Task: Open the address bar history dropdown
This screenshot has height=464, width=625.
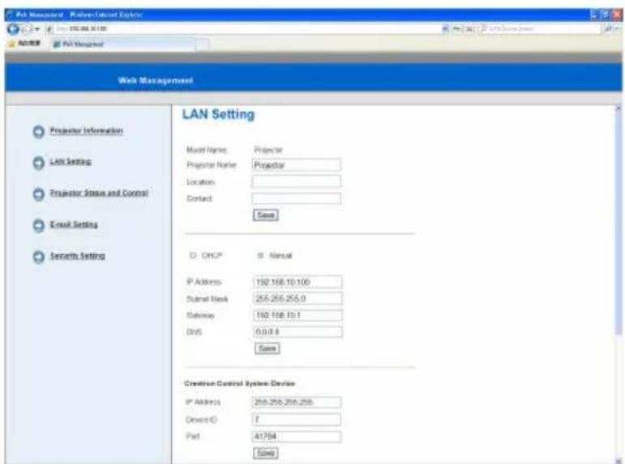Action: (x=445, y=28)
